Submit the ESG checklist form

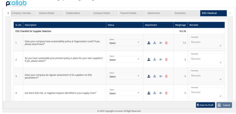coord(224,105)
